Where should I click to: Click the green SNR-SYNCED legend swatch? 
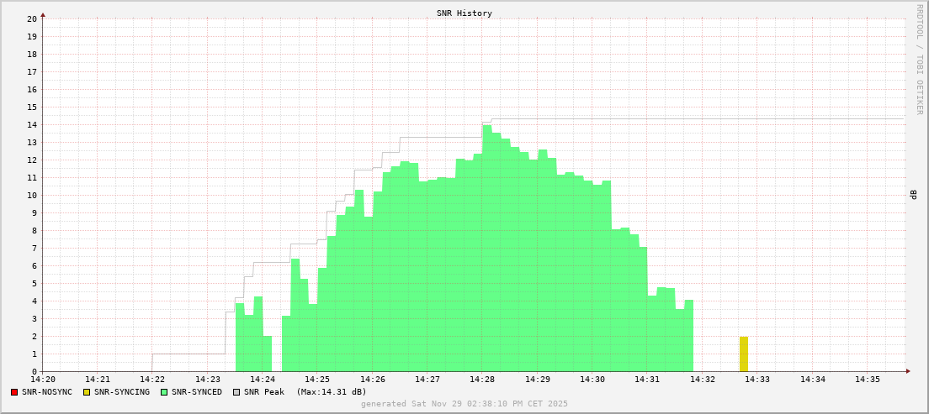(x=164, y=392)
